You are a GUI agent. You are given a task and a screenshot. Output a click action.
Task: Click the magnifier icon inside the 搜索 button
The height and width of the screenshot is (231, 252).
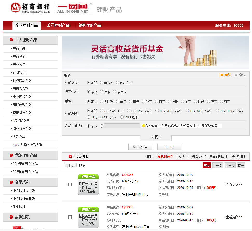point(135,147)
